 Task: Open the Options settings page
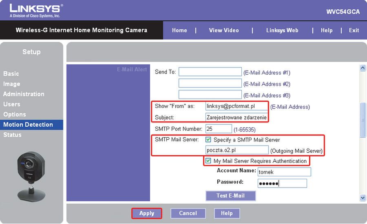[x=15, y=114]
